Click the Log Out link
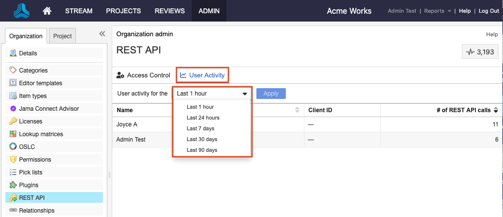This screenshot has height=217, width=503. [x=488, y=11]
